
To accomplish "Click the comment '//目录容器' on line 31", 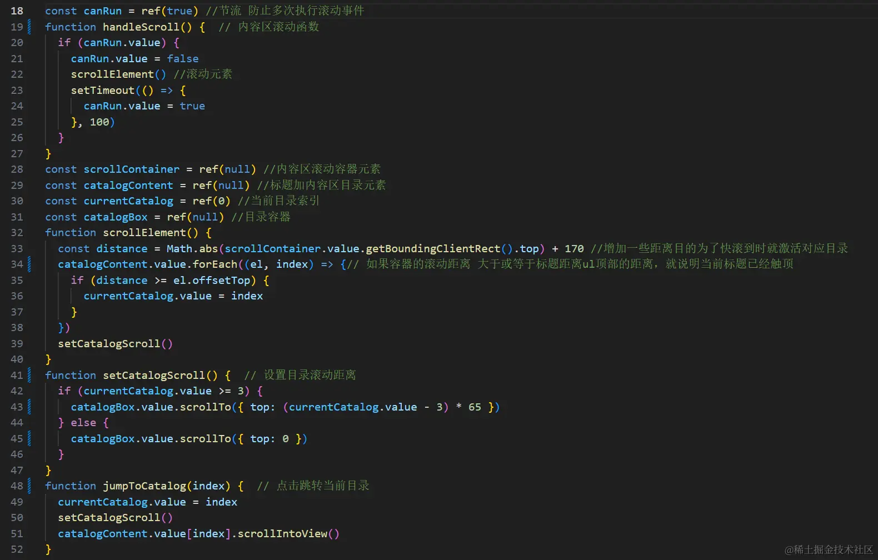I will click(x=261, y=217).
